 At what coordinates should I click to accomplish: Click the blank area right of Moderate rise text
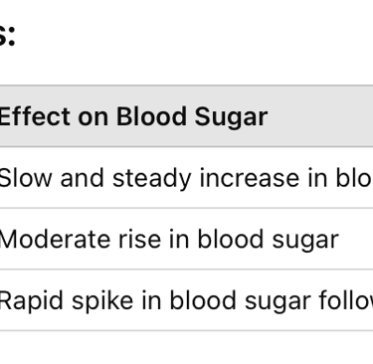[x=356, y=239]
